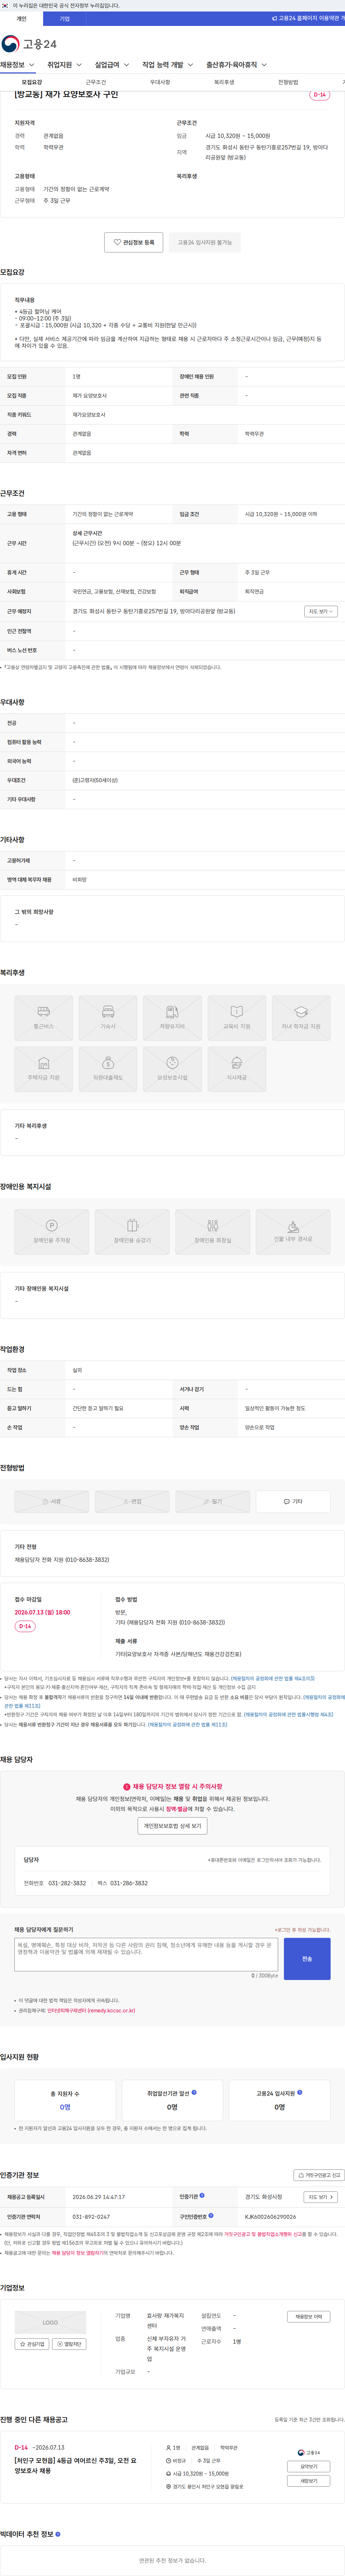Switch to the 개인 tab
Viewport: 345px width, 2576px height.
click(x=21, y=19)
